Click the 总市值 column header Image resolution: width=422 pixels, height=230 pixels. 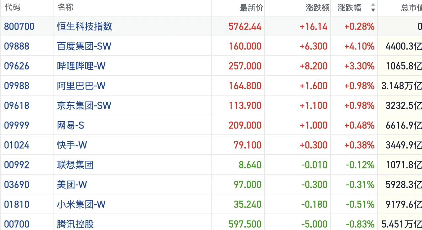coord(411,8)
